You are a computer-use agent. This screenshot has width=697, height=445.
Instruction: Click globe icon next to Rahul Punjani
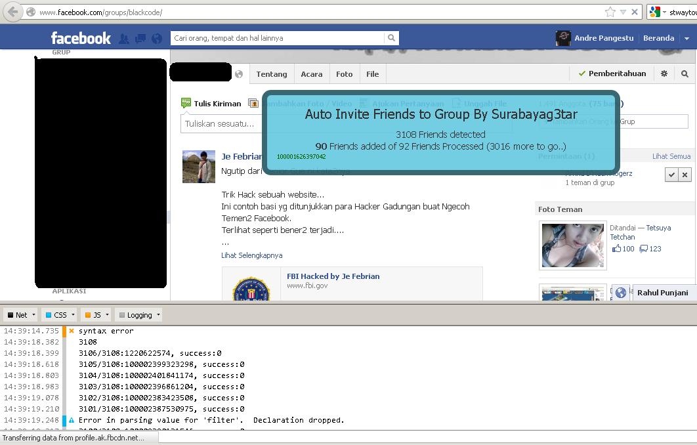(621, 293)
